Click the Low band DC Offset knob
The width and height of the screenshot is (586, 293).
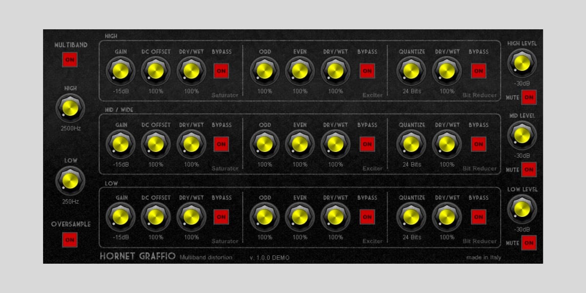(x=156, y=217)
